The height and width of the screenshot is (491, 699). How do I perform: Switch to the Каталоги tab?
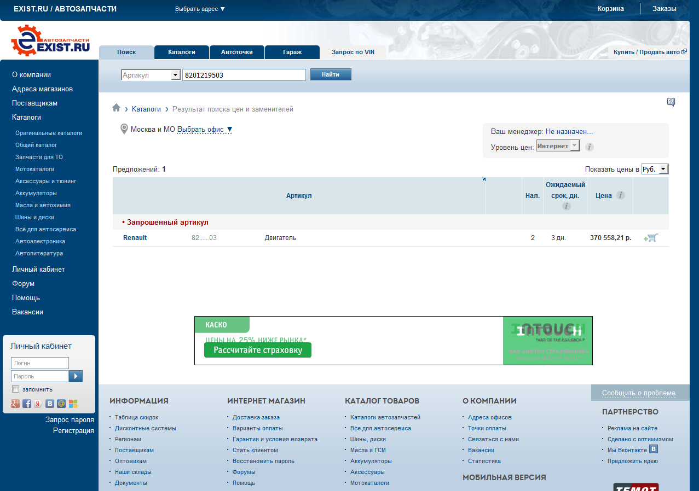[181, 52]
